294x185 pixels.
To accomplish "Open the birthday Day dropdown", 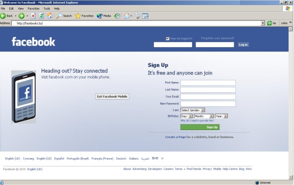I will click(187, 116).
